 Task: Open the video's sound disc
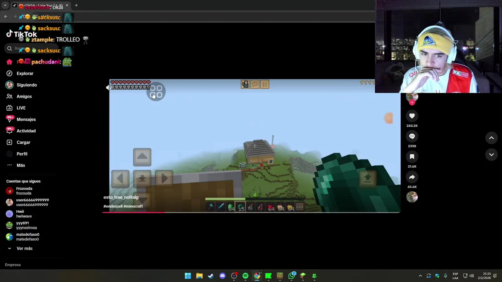click(x=412, y=197)
